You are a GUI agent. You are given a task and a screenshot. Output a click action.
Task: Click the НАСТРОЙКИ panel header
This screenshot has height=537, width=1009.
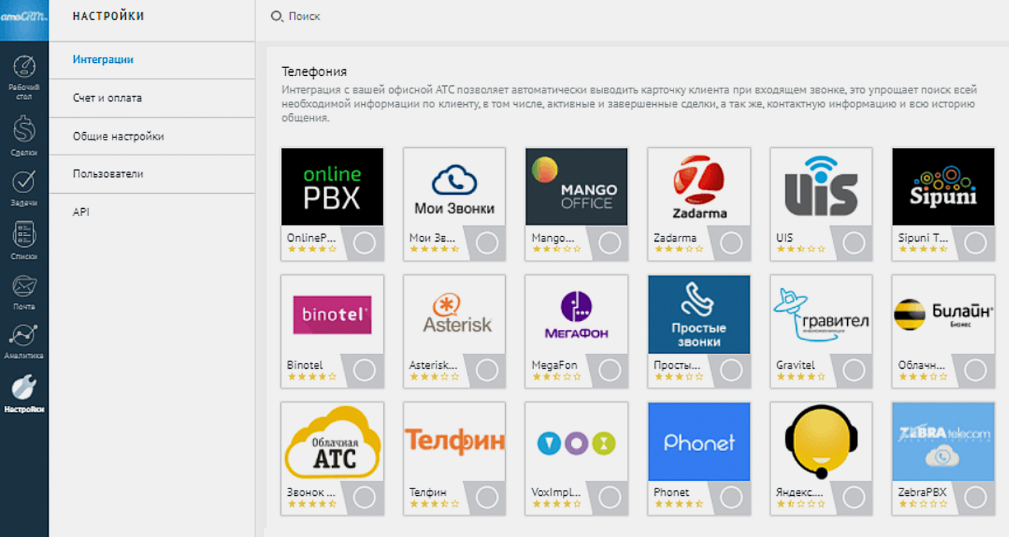coord(108,16)
